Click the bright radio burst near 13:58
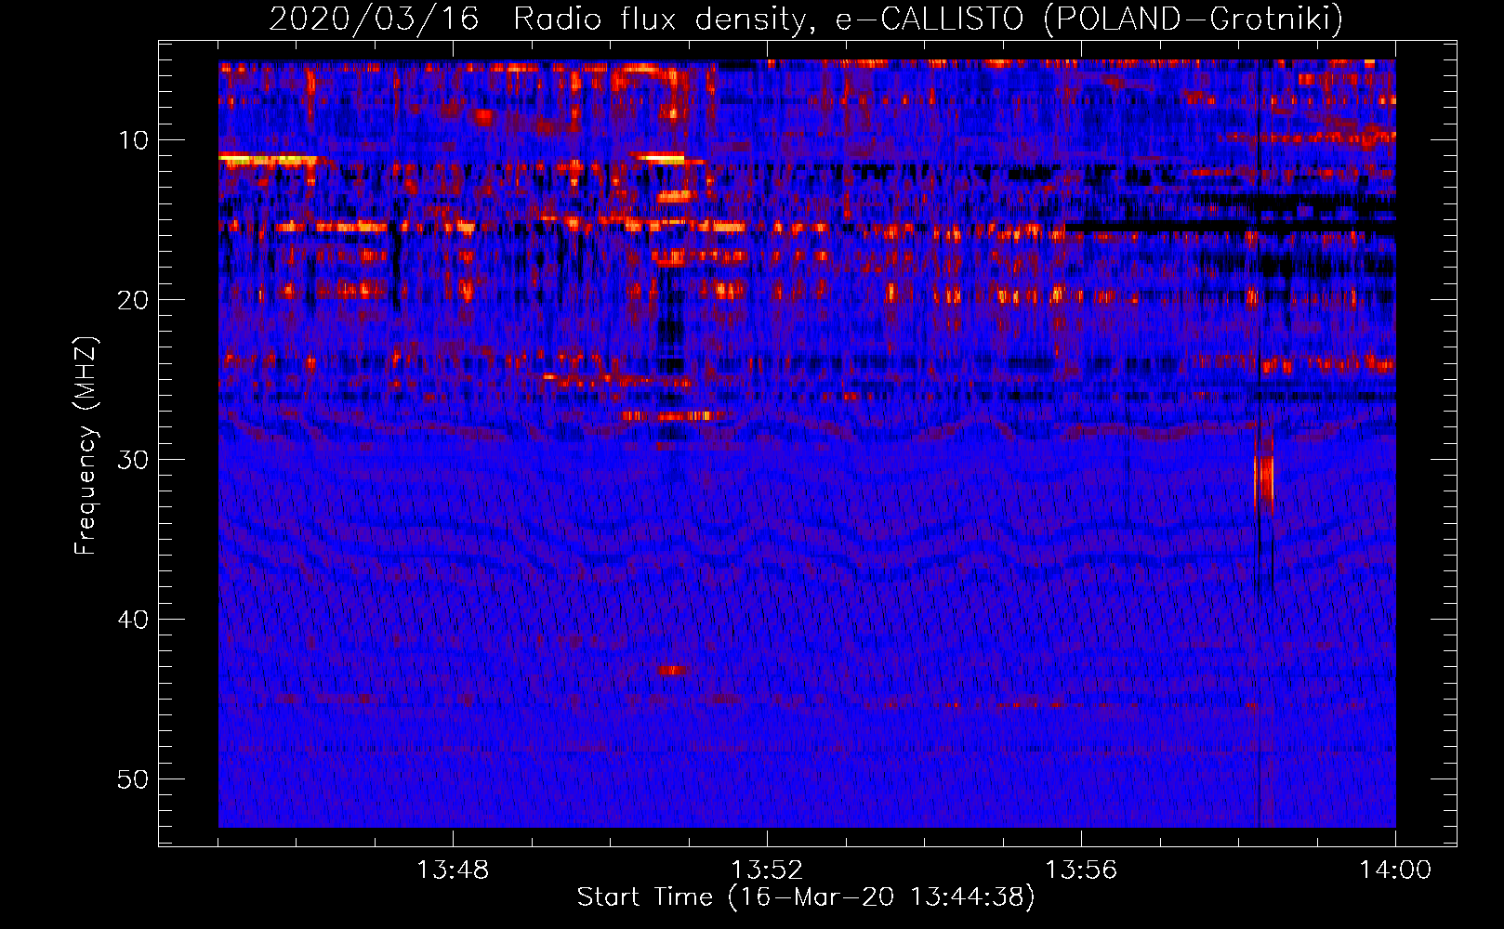Screen dimensions: 1504x929 [1263, 480]
